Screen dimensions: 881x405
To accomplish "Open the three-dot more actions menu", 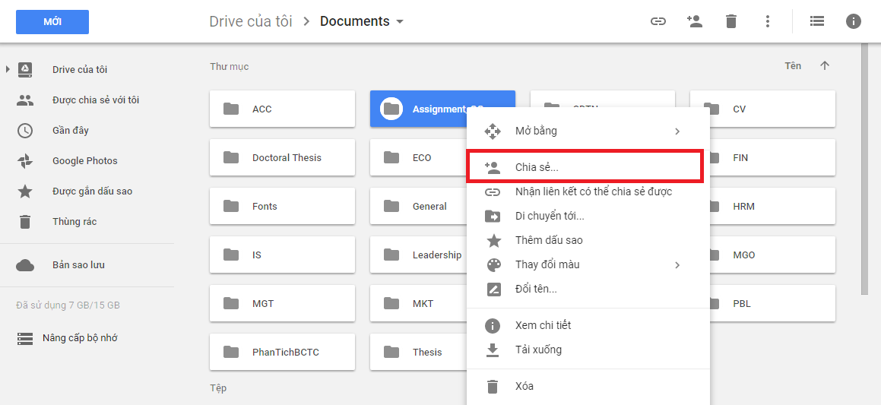I will [768, 21].
